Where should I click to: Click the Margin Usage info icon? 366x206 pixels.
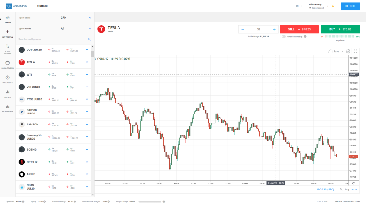tap(164, 201)
